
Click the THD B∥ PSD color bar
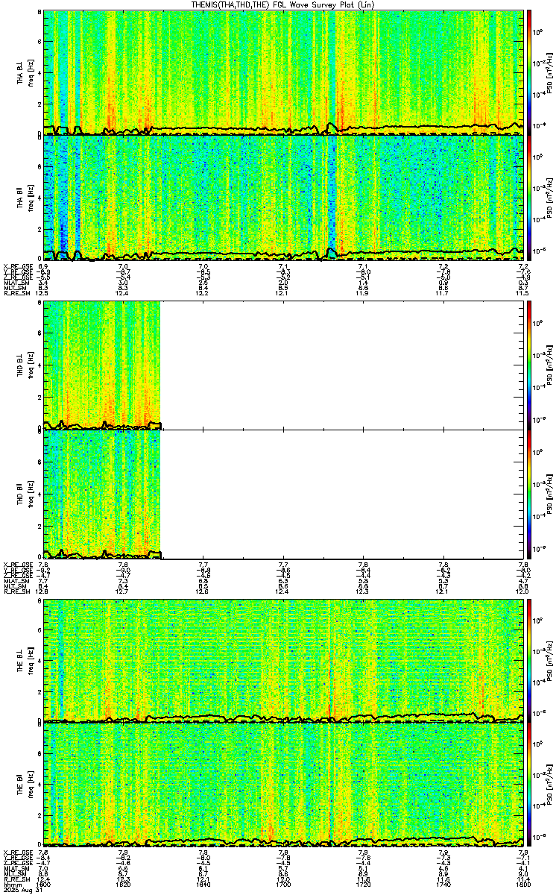530,494
